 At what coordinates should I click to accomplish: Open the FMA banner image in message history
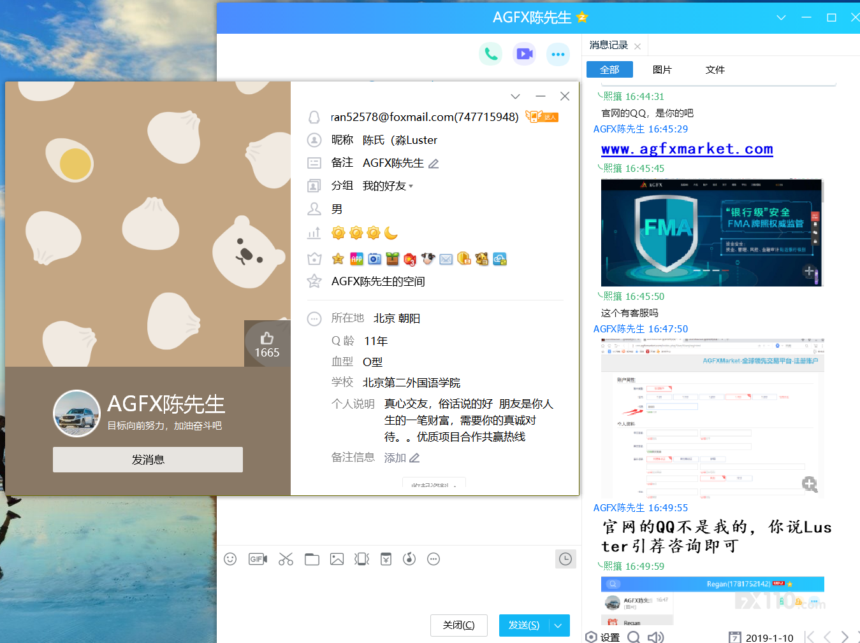click(x=711, y=233)
